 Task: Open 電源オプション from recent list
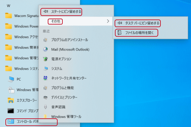pos(76,59)
